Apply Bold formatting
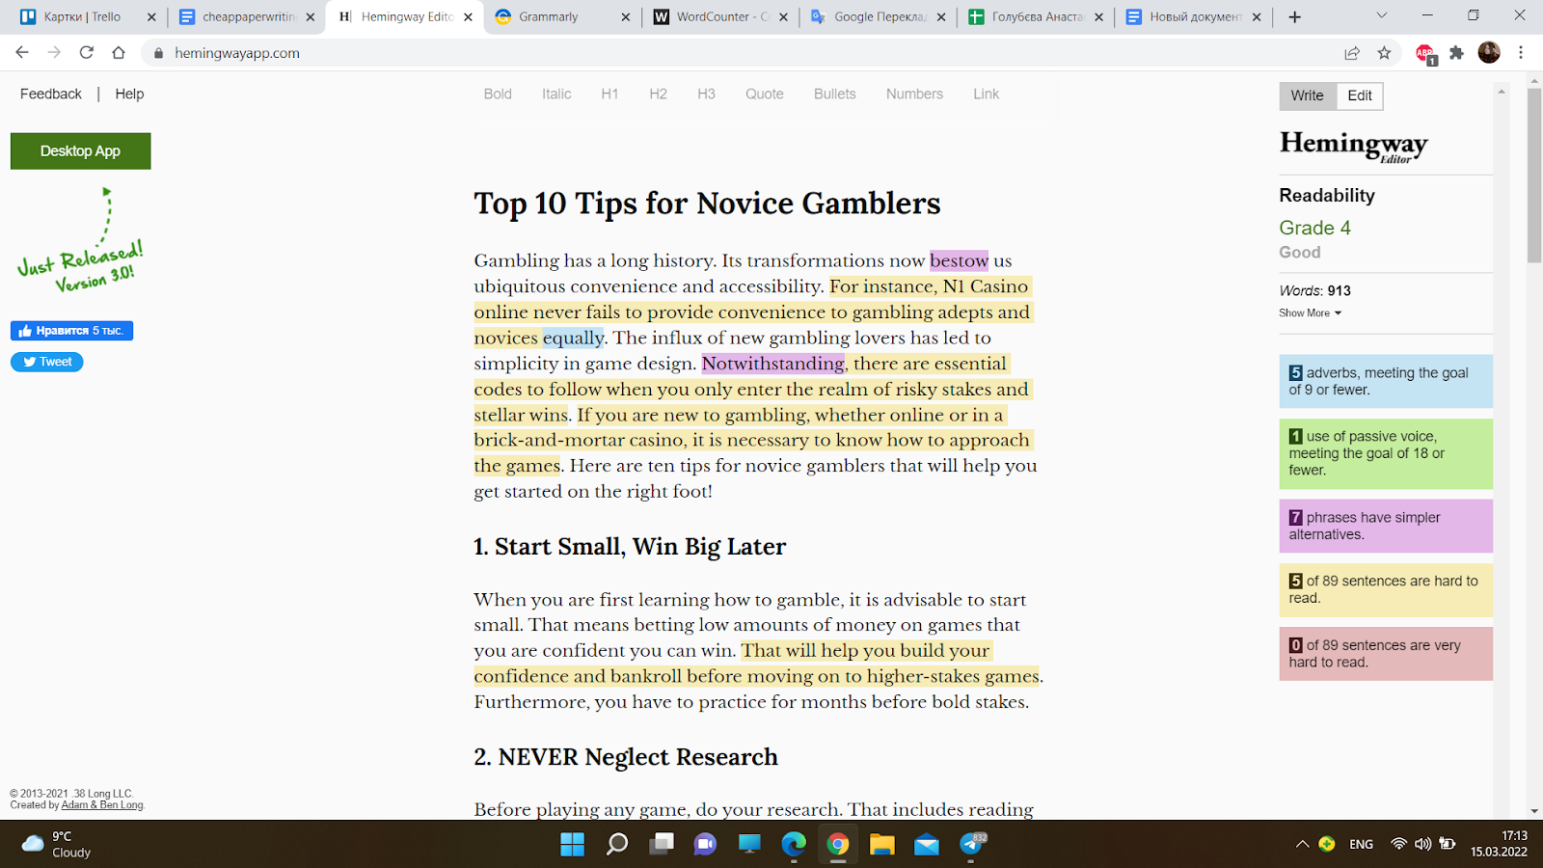The height and width of the screenshot is (868, 1543). tap(498, 94)
